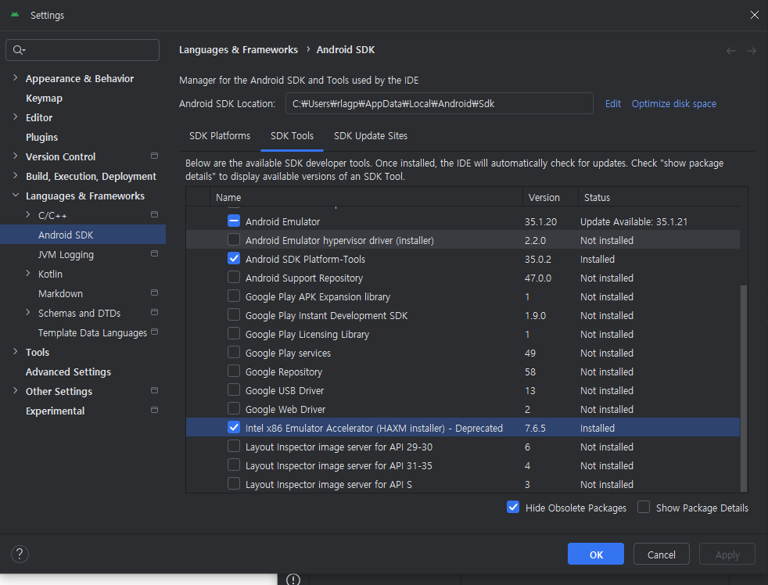Click project-level icon beside Version Control

coord(154,156)
